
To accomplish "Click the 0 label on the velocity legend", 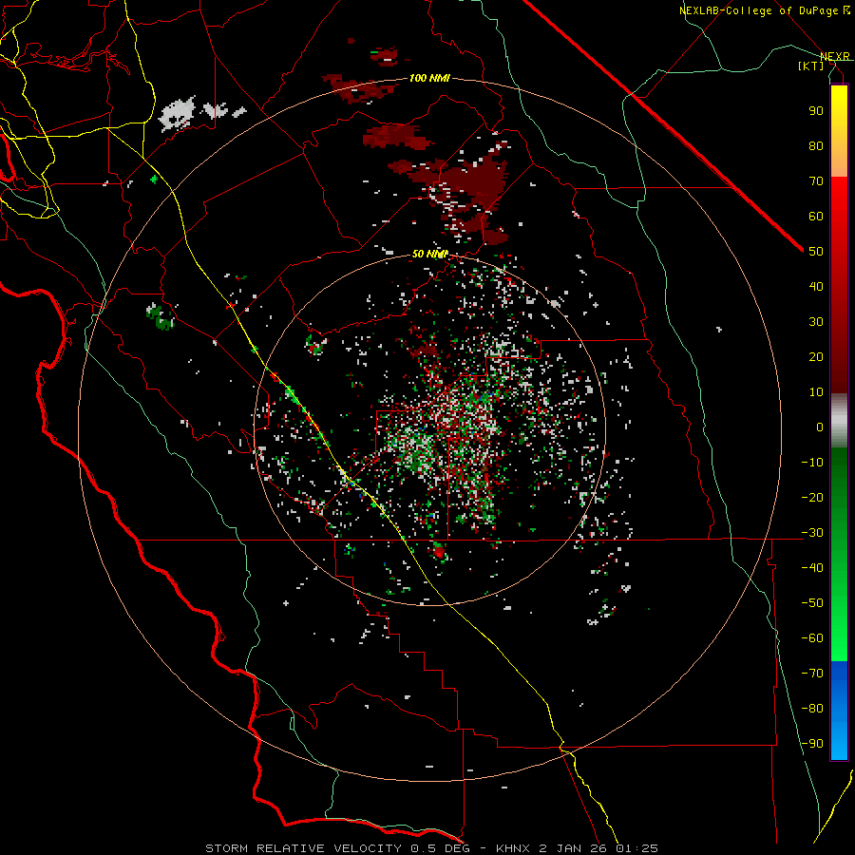I will (820, 427).
